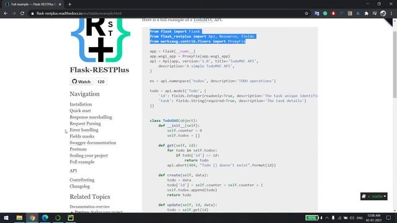Open the green circle taskbar app
397x223 pixels.
pyautogui.click(x=58, y=217)
